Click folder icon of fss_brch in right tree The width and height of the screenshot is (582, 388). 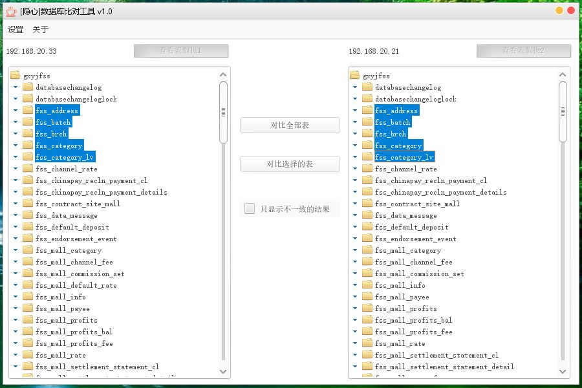367,134
